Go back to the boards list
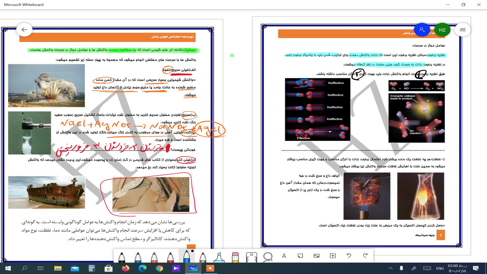This screenshot has height=274, width=487. 24,30
